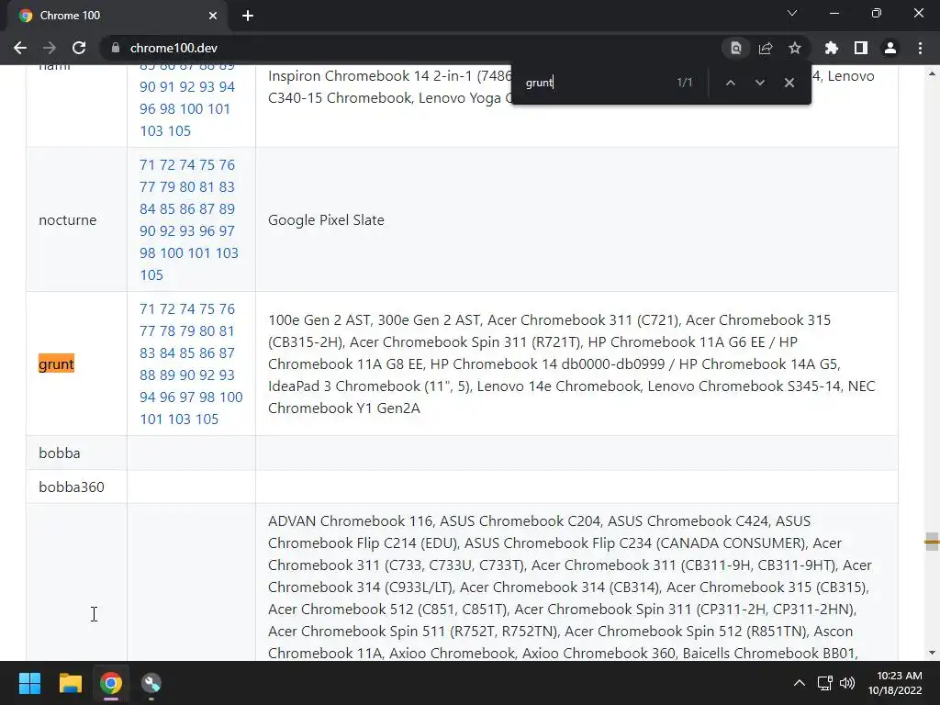Open the volume control in tray
The height and width of the screenshot is (705, 940).
click(x=847, y=683)
